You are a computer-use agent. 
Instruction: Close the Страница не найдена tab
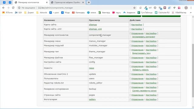[x=83, y=2]
